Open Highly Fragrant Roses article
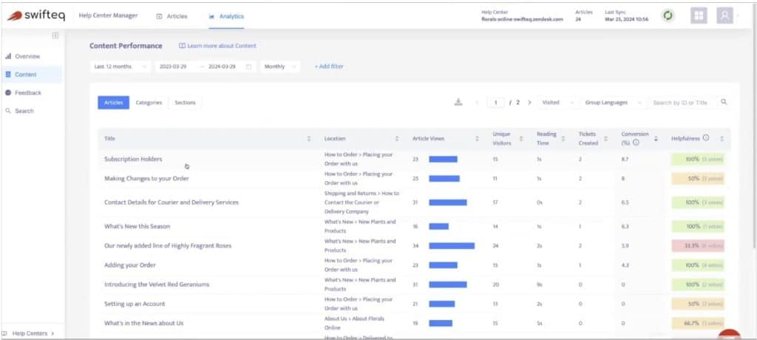This screenshot has width=757, height=340. [168, 245]
